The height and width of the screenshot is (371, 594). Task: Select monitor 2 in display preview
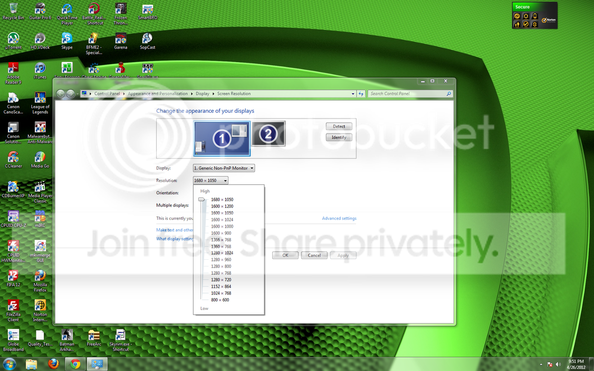pyautogui.click(x=268, y=133)
